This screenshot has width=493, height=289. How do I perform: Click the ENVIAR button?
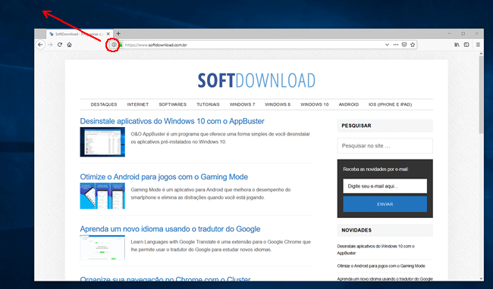coord(385,204)
